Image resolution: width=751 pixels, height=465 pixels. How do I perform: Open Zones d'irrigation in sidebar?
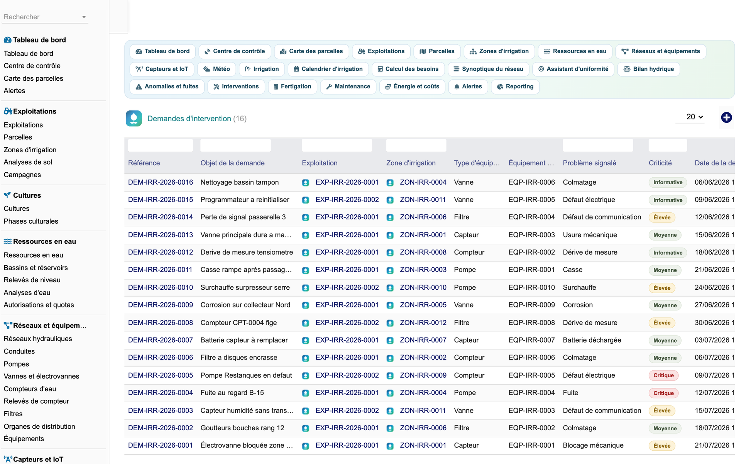coord(30,150)
